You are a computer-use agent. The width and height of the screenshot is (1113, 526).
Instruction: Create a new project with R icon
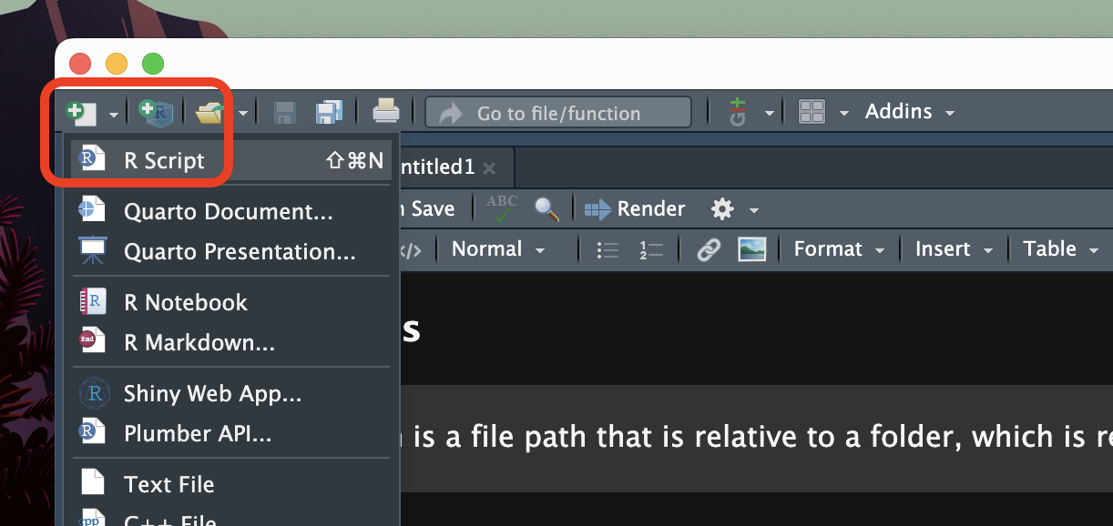point(155,112)
